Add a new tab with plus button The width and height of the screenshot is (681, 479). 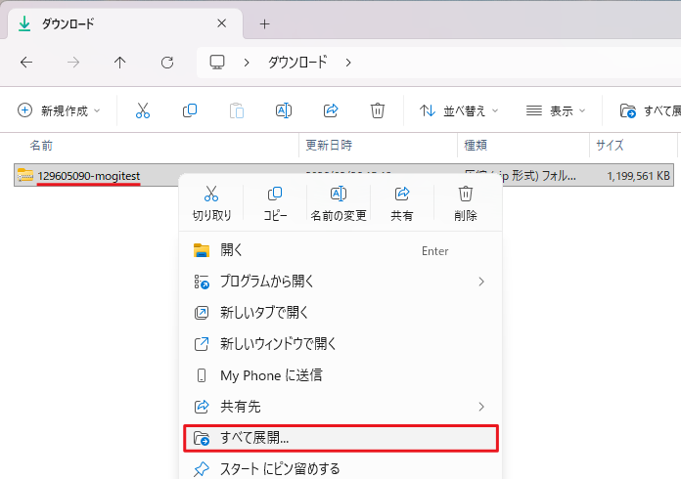click(x=264, y=23)
